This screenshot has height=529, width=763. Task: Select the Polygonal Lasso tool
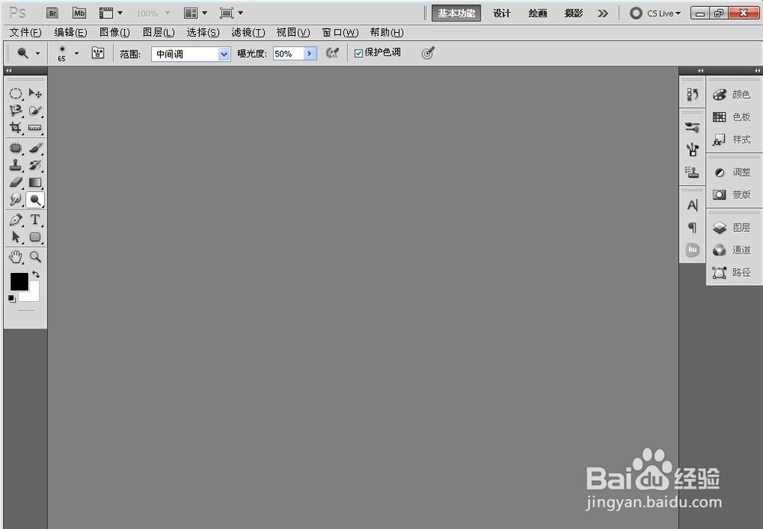coord(15,111)
